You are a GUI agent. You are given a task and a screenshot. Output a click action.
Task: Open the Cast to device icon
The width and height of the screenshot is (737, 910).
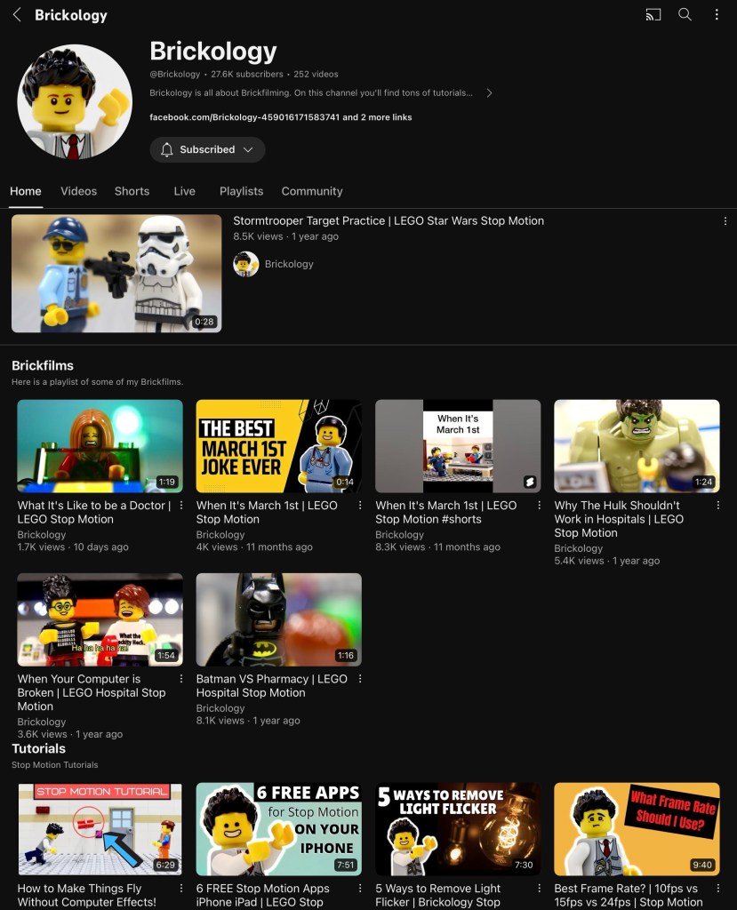(x=653, y=15)
